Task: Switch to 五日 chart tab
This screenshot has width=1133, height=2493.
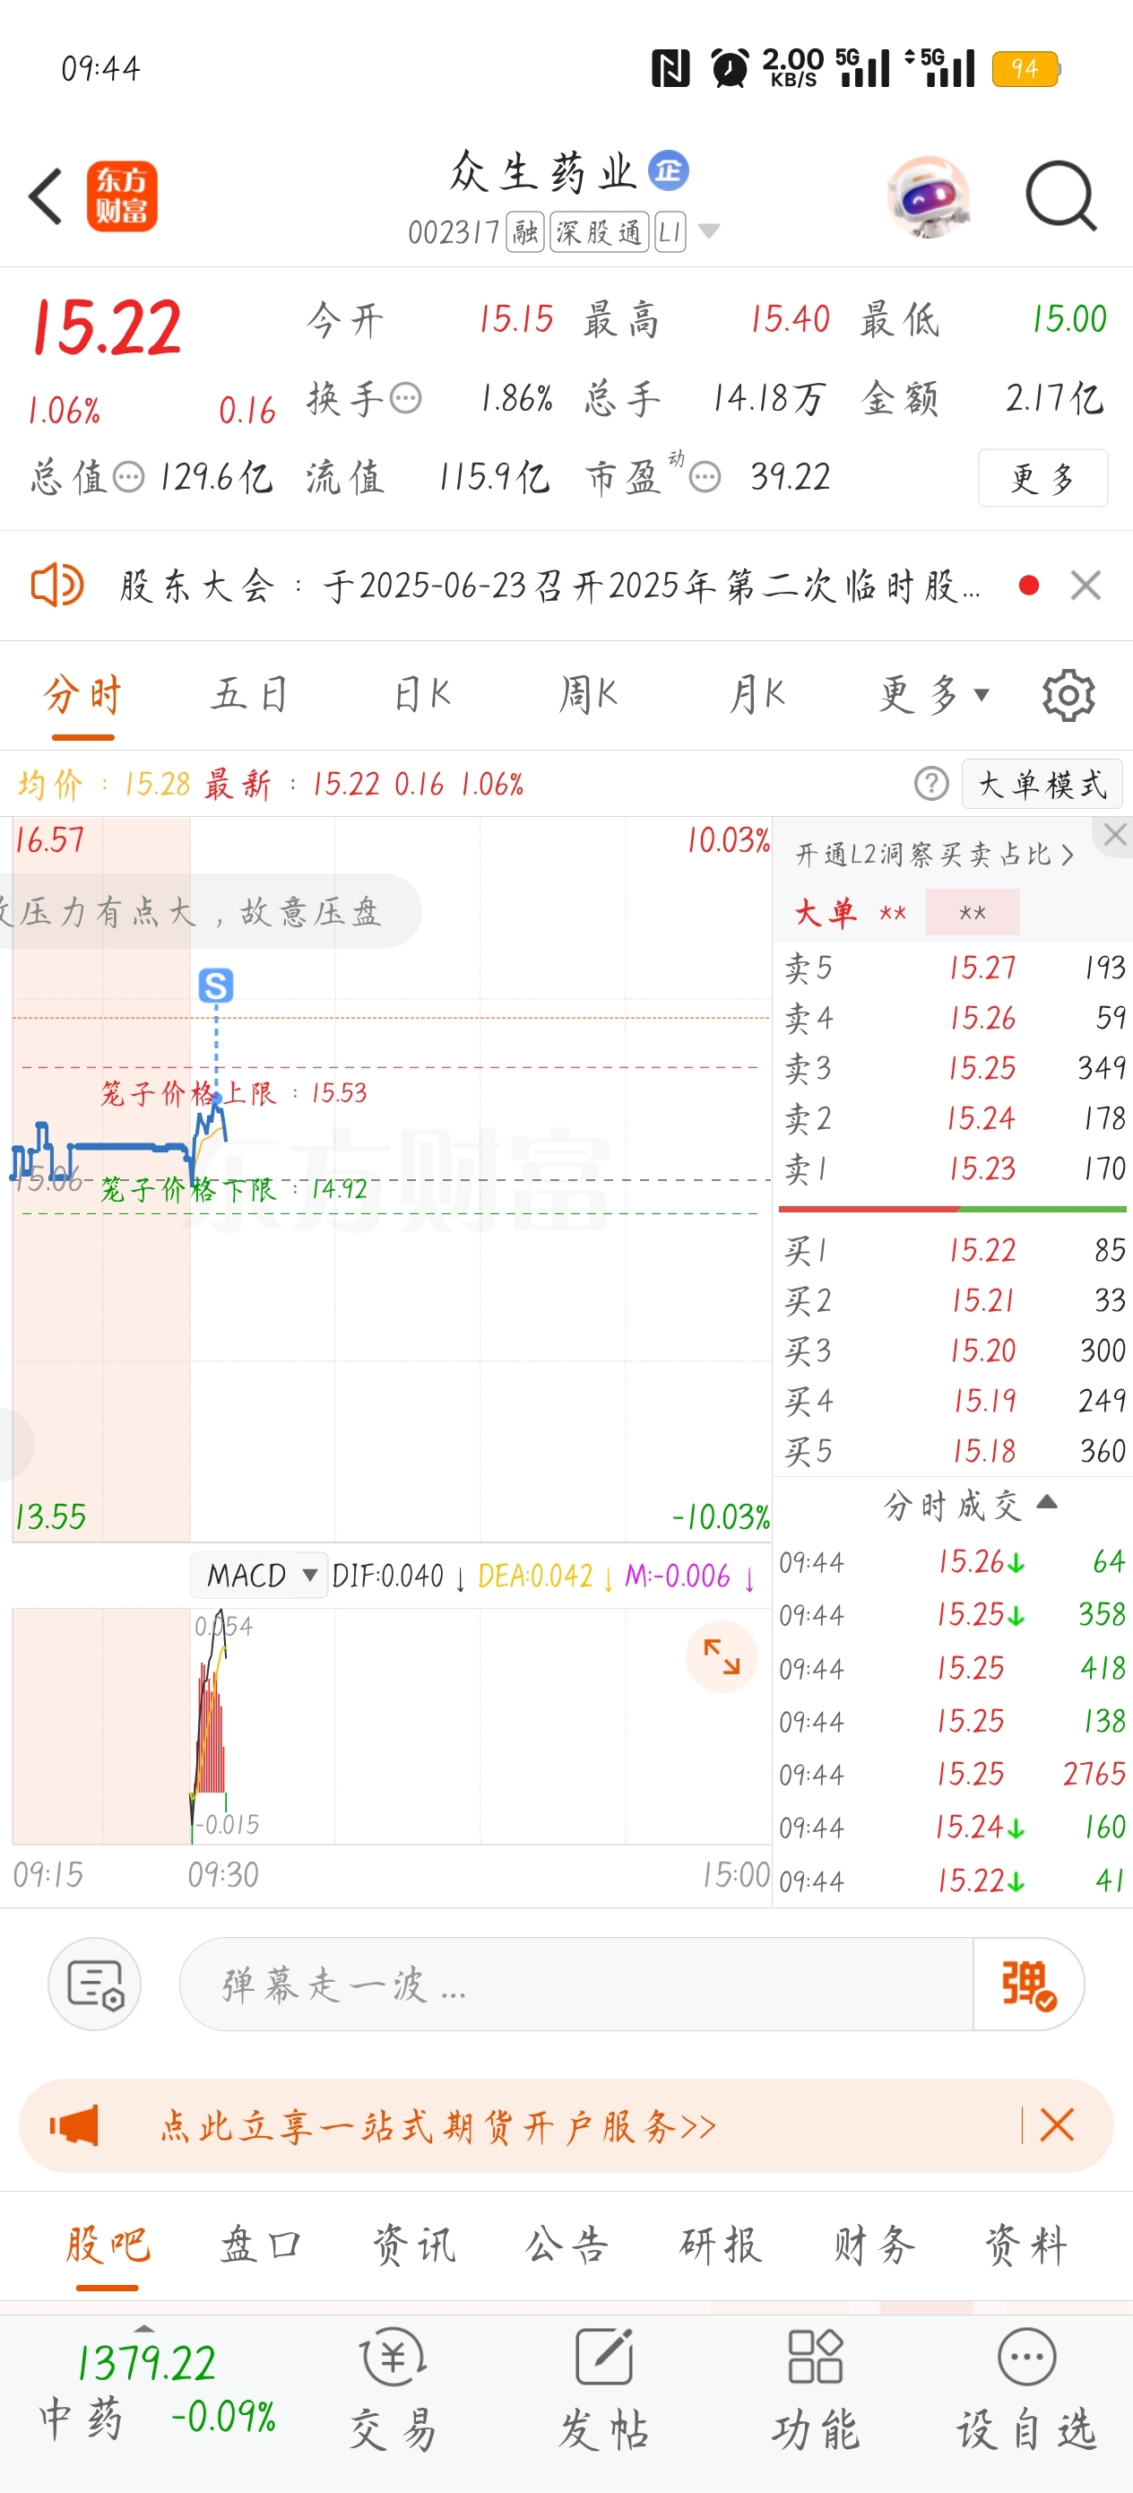Action: tap(249, 695)
